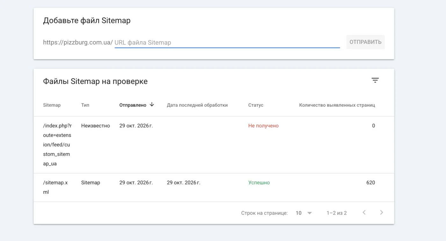Viewport: 446px width, 241px height.
Task: Click the https://pizzburg.com.ua/ URL prefix
Action: click(78, 42)
